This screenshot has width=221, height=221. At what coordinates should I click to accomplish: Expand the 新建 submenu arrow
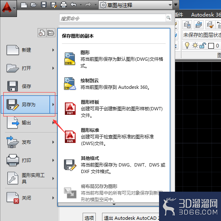[53, 50]
